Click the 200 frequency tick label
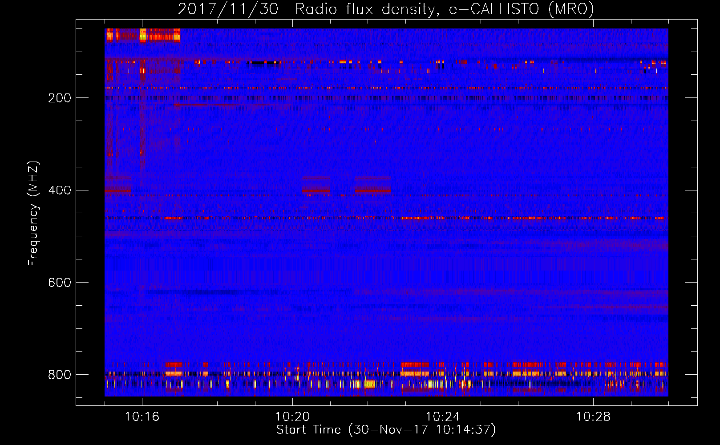 pos(59,98)
